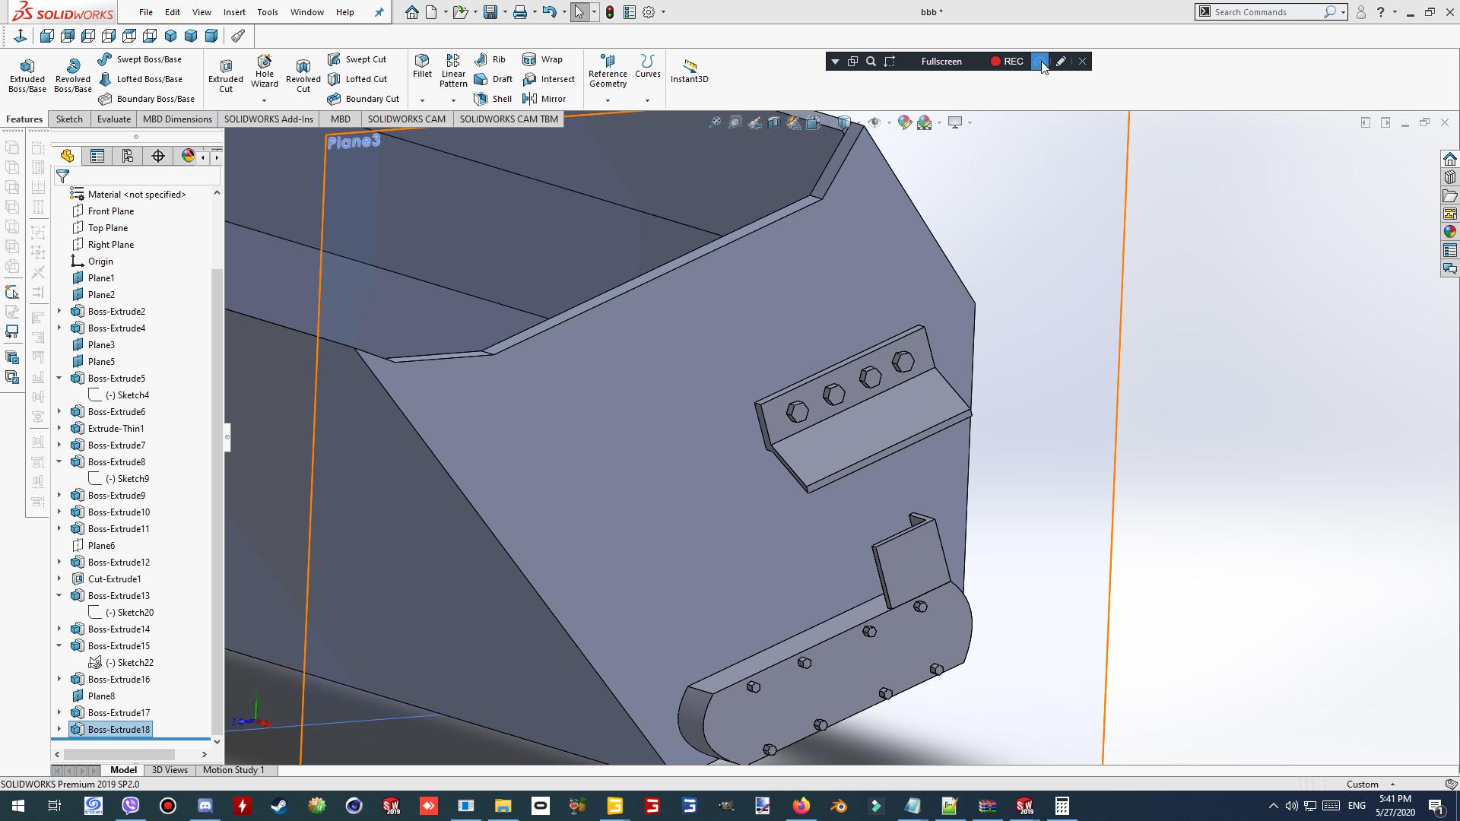Screen dimensions: 1460x821
Task: Select Sketch22 under Boss-Extrude15
Action: pyautogui.click(x=122, y=662)
